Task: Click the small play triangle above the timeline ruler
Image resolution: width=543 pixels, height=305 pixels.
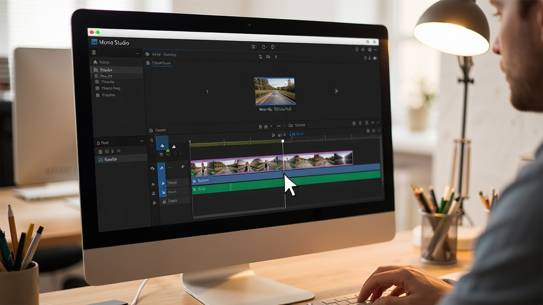Action: (x=273, y=135)
